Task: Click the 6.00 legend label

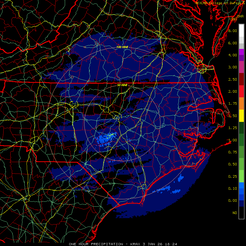Action: click(x=233, y=43)
